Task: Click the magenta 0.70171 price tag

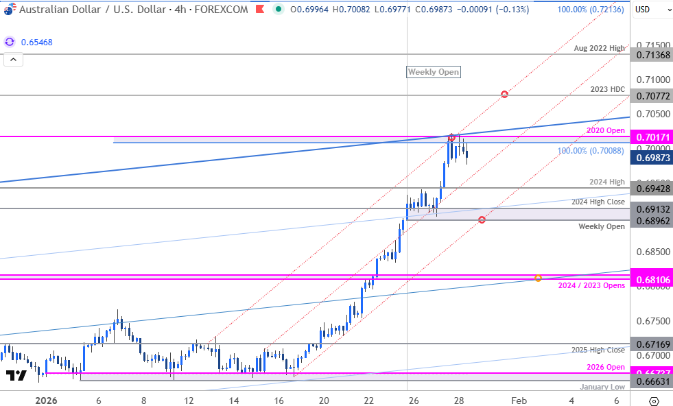Action: (x=652, y=136)
